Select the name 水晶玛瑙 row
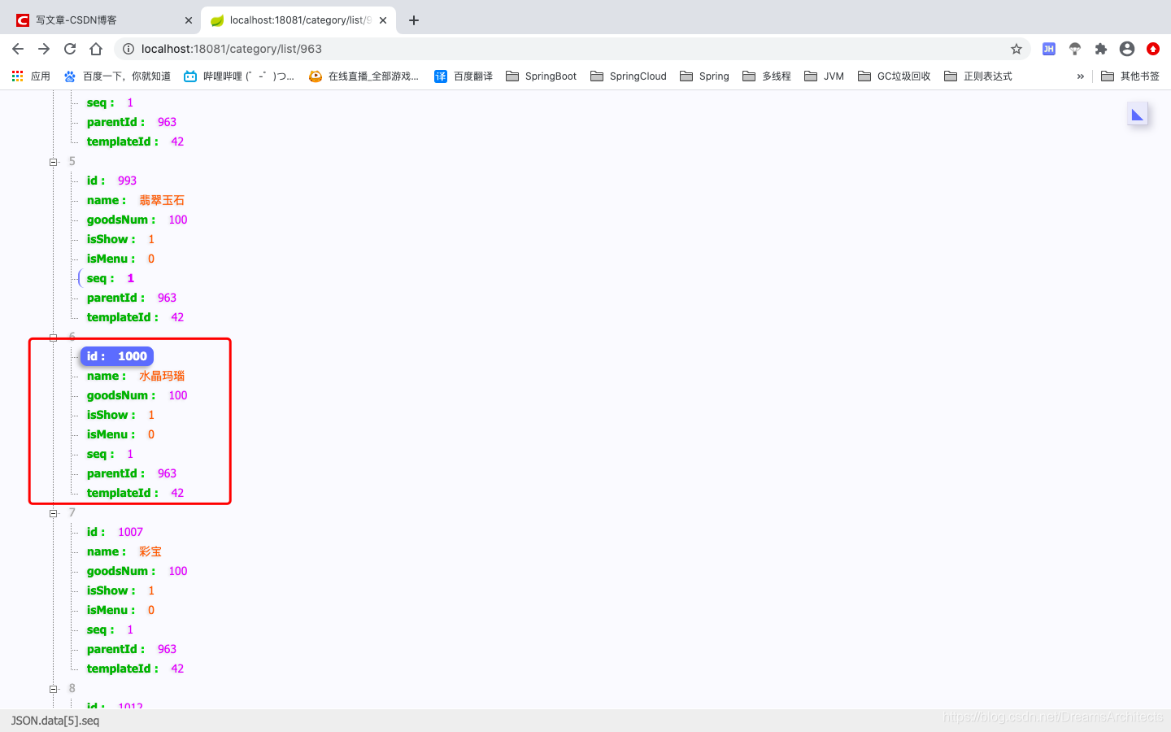Screen dimensions: 1171x732 point(136,376)
